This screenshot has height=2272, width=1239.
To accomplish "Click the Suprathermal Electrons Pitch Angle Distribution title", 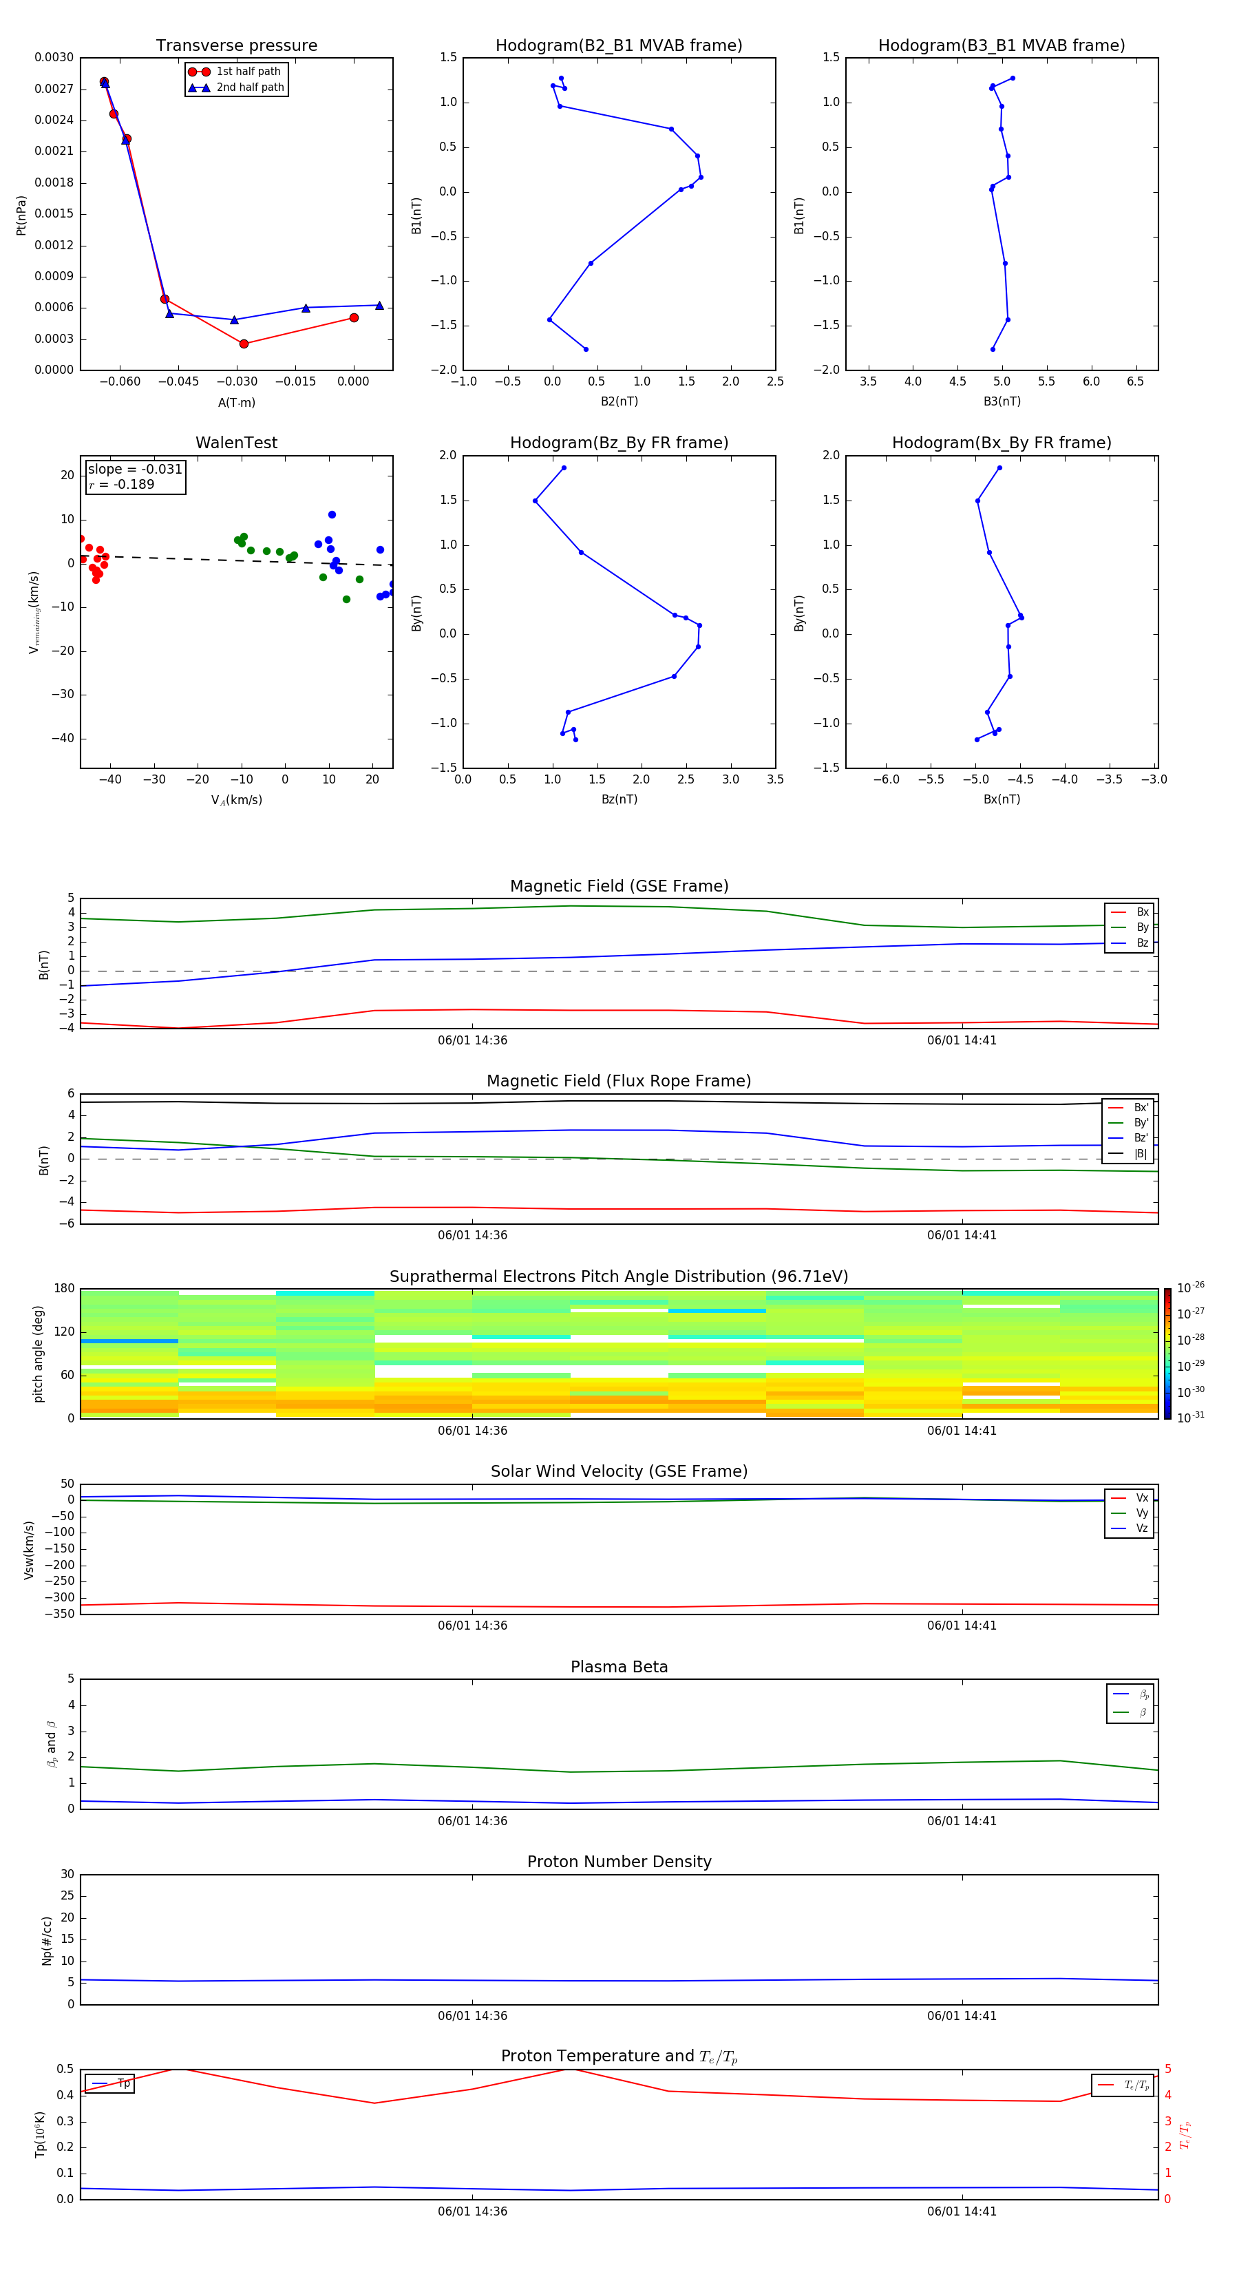I will (x=619, y=1277).
